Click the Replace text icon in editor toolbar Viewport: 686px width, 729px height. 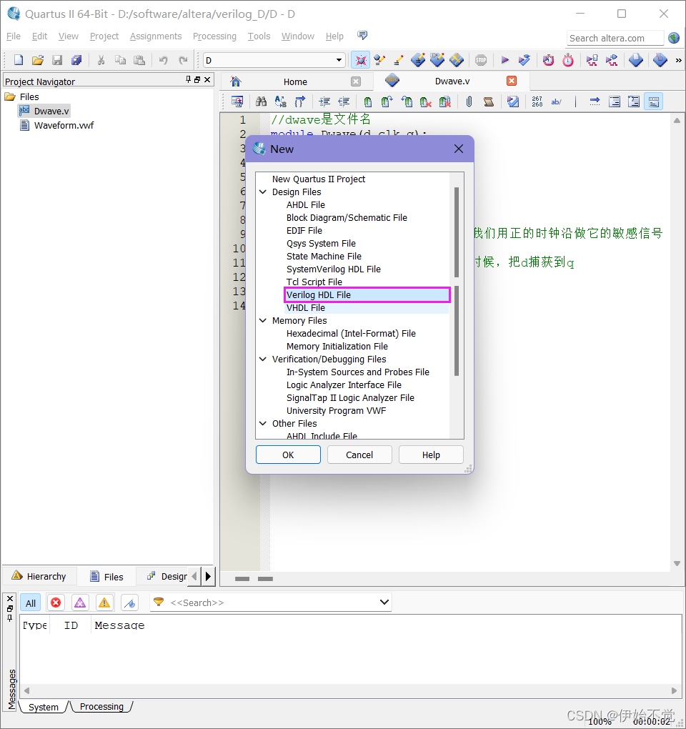[281, 101]
